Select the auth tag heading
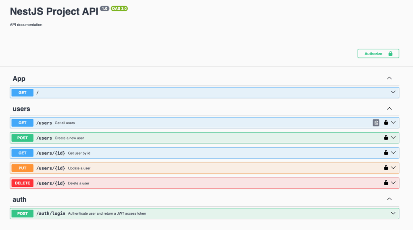This screenshot has height=230, width=413. click(19, 199)
